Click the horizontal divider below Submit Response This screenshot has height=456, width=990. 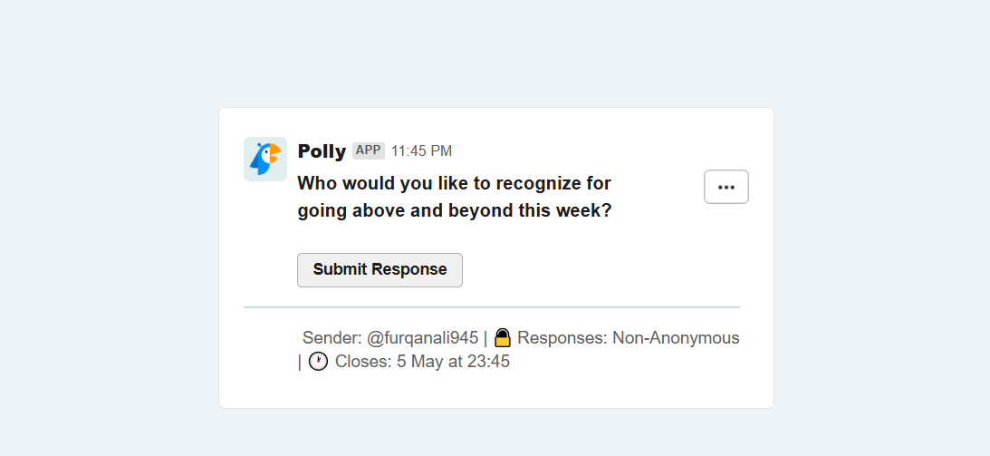(x=492, y=307)
